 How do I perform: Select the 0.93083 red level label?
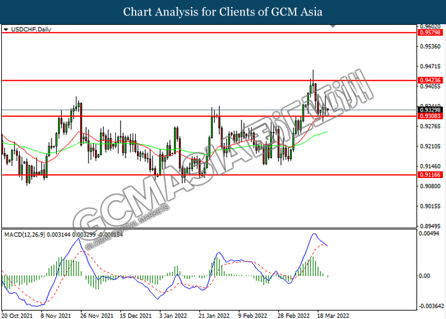[430, 116]
